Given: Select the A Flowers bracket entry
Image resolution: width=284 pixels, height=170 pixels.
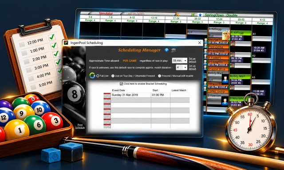Looking at the screenshot, I should tap(218, 58).
